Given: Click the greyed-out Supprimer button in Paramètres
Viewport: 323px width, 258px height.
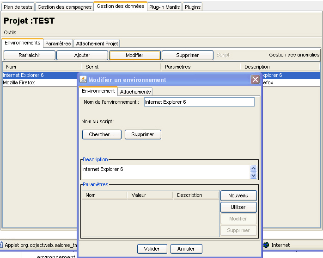Looking at the screenshot, I should (238, 230).
